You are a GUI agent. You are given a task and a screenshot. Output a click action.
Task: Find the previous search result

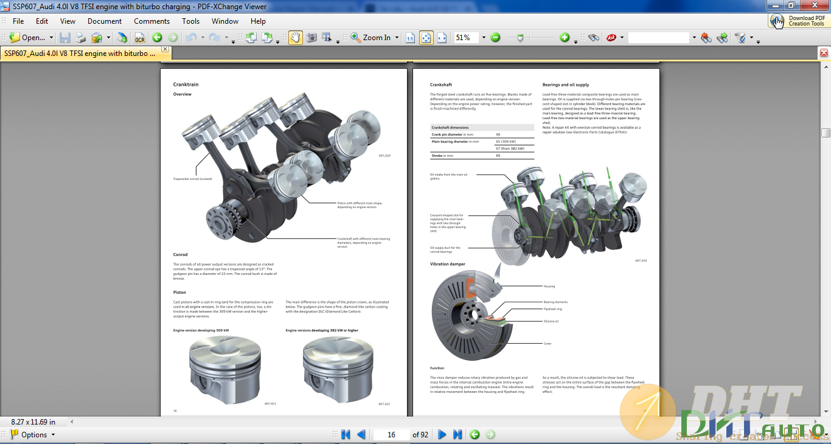coord(706,38)
